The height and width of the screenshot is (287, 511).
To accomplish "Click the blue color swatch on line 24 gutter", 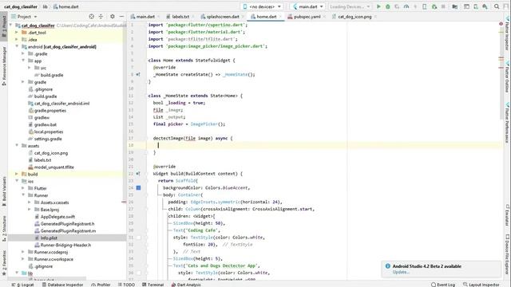I will [138, 188].
